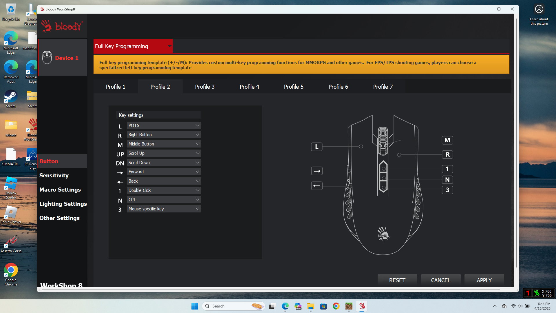Viewport: 556px width, 313px height.
Task: Click the L button label on mouse diagram
Action: [x=317, y=147]
